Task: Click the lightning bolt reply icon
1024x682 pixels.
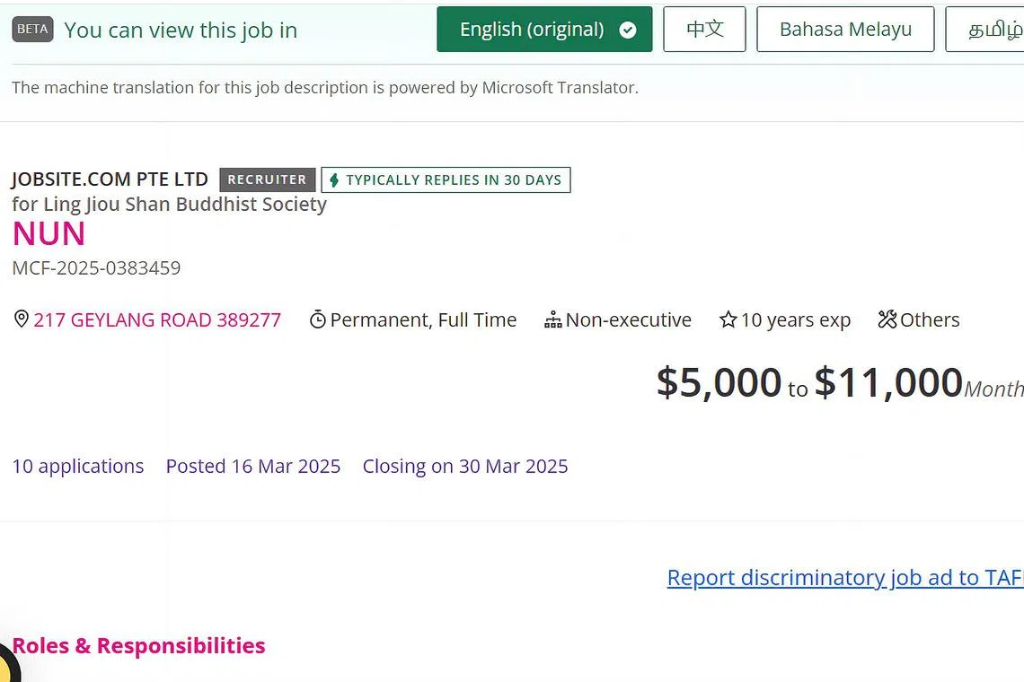Action: [x=334, y=180]
